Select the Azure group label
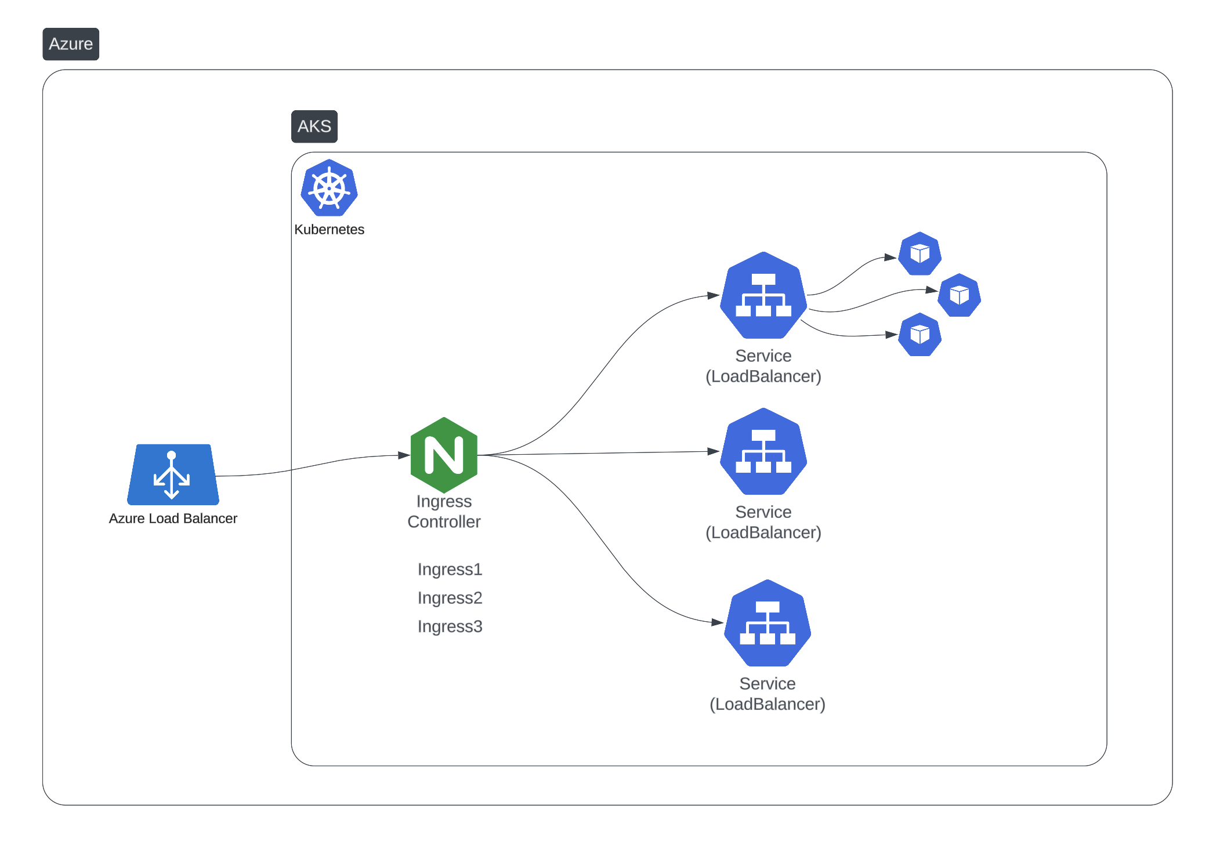1209x848 pixels. coord(71,44)
